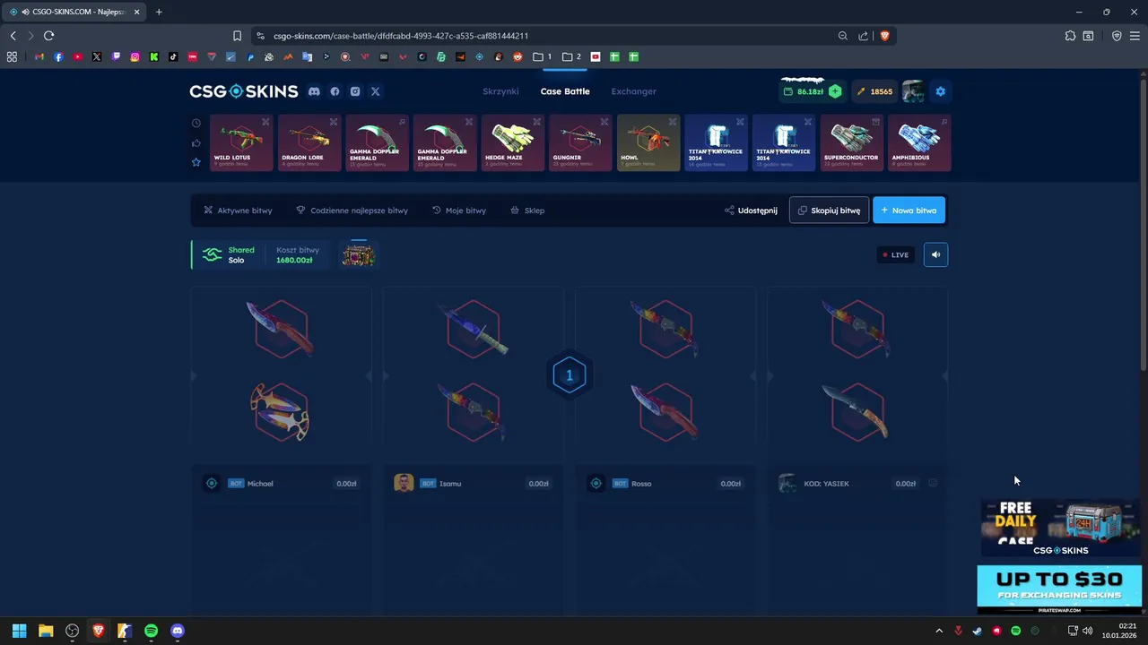
Task: Click the KOD: YASIEK player name
Action: 826,484
